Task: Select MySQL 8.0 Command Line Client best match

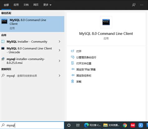Action: (x=32, y=24)
